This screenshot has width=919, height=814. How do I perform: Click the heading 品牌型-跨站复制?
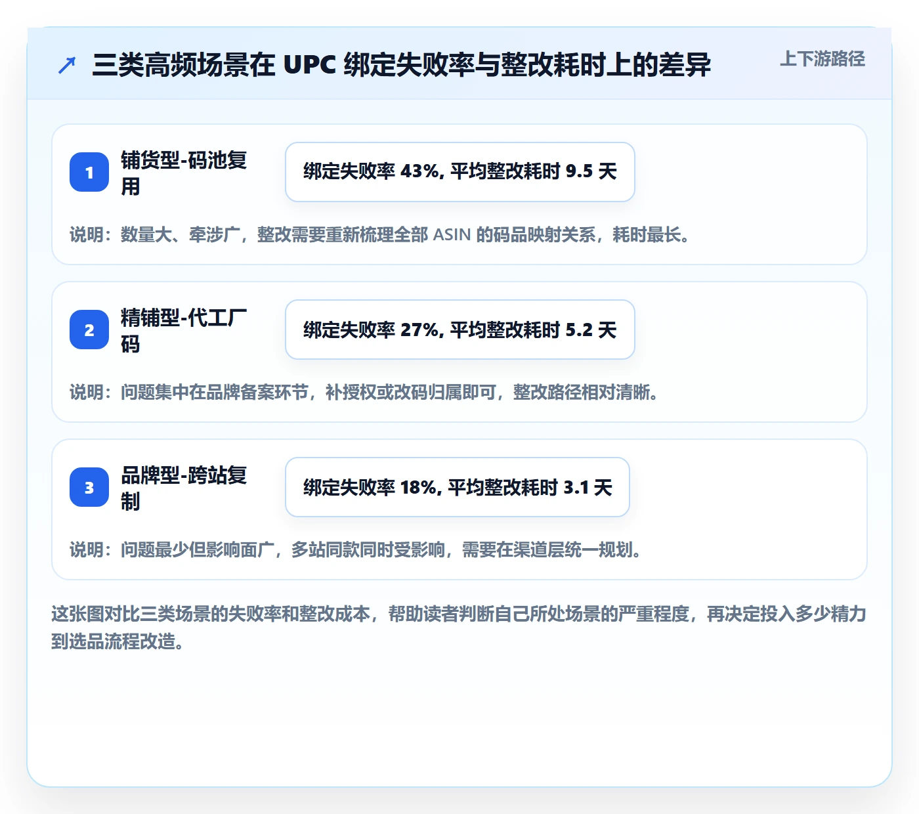pos(184,488)
